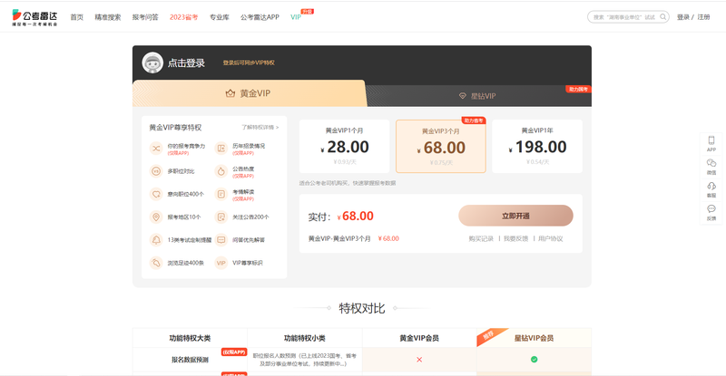Click 报考地区10个 location pin icon

click(156, 217)
